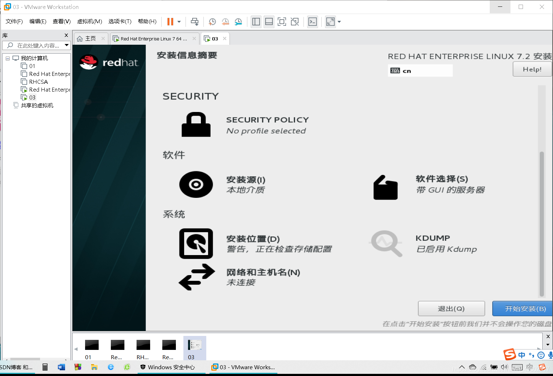553x376 pixels.
Task: Click the No profile selected text
Action: [x=266, y=131]
